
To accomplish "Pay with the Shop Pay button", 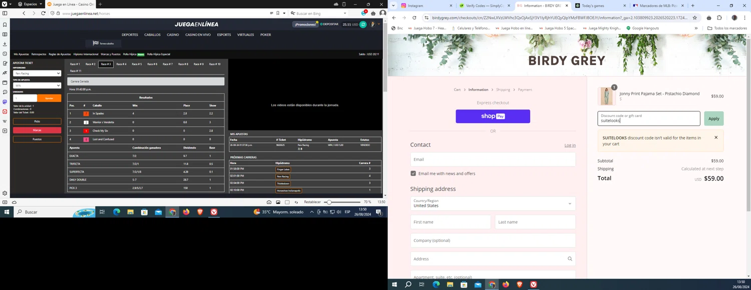I will pos(493,116).
